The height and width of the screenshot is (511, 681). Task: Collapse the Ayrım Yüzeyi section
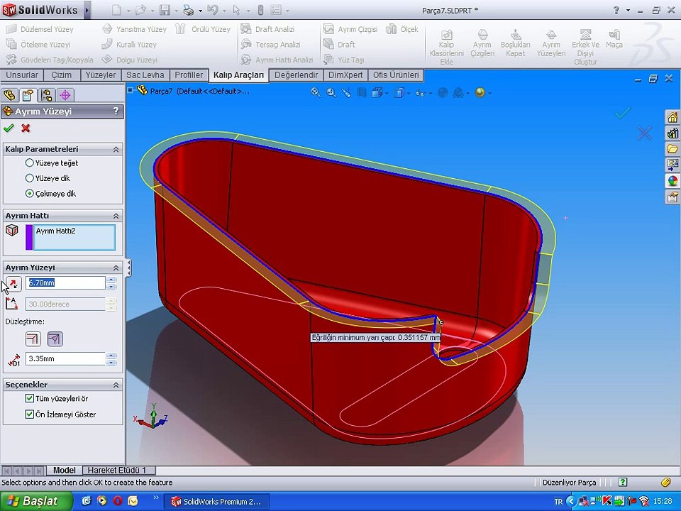[116, 268]
